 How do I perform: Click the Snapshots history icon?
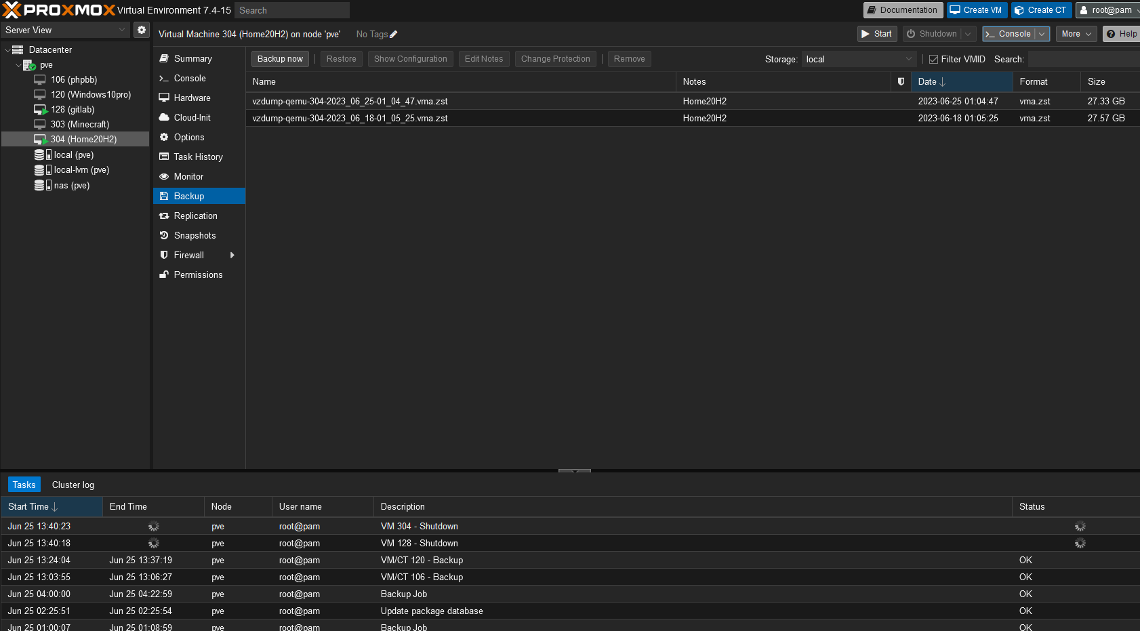(164, 235)
